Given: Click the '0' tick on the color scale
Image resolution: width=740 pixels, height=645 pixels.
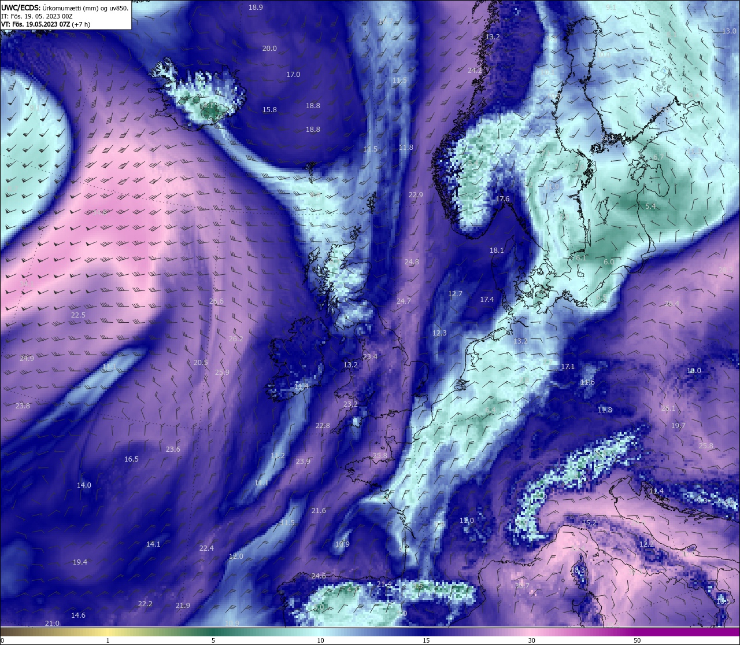Looking at the screenshot, I should tap(2, 640).
